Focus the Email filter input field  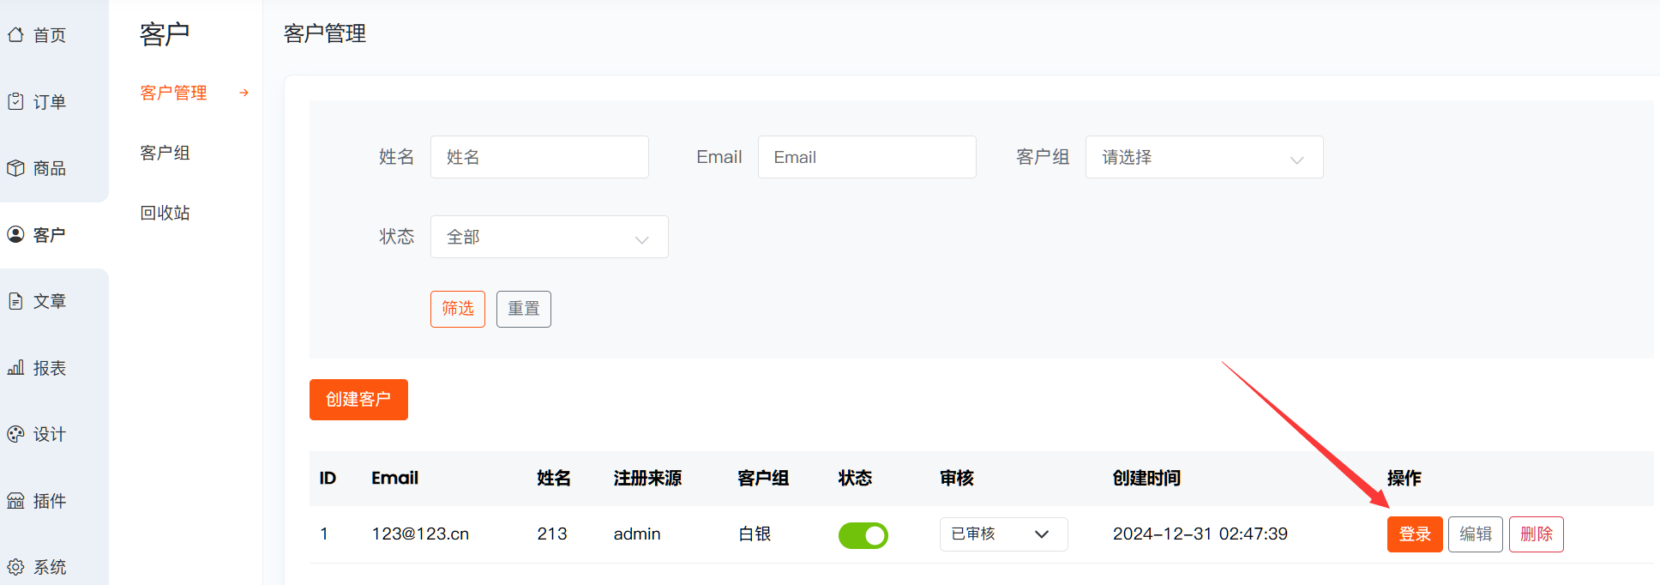[866, 158]
